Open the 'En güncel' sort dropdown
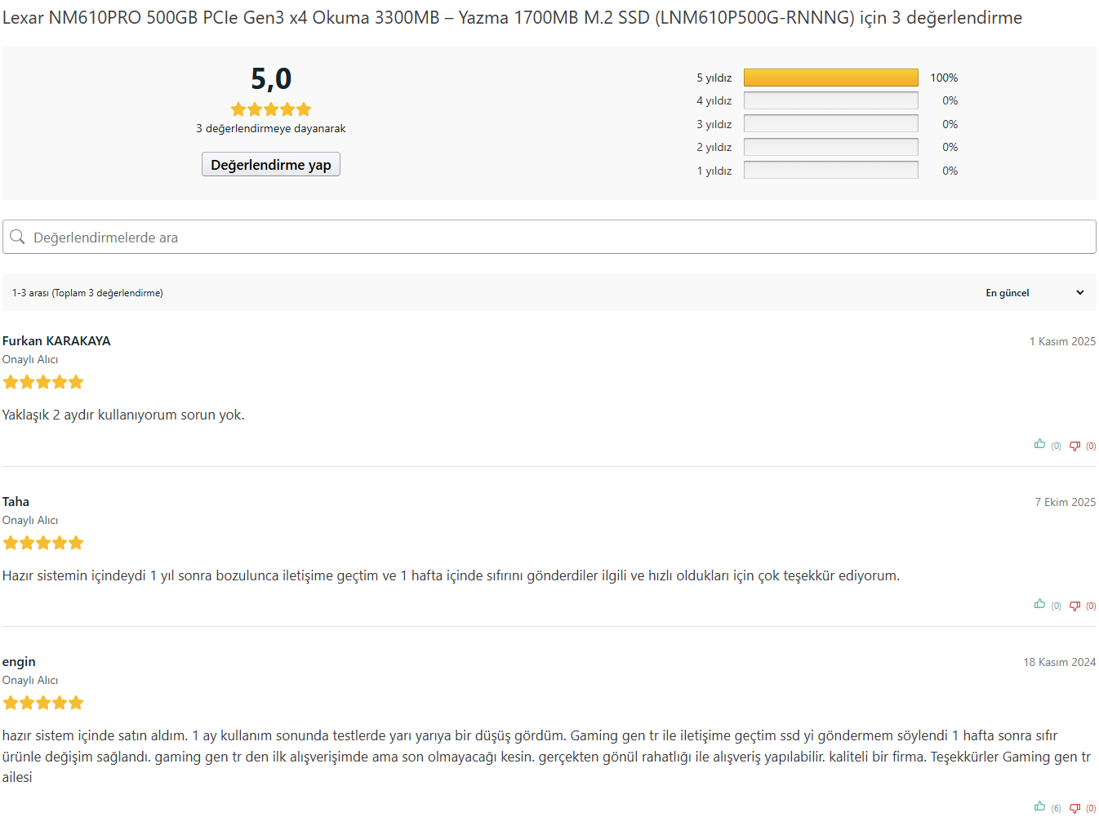The width and height of the screenshot is (1099, 826). [x=1034, y=293]
